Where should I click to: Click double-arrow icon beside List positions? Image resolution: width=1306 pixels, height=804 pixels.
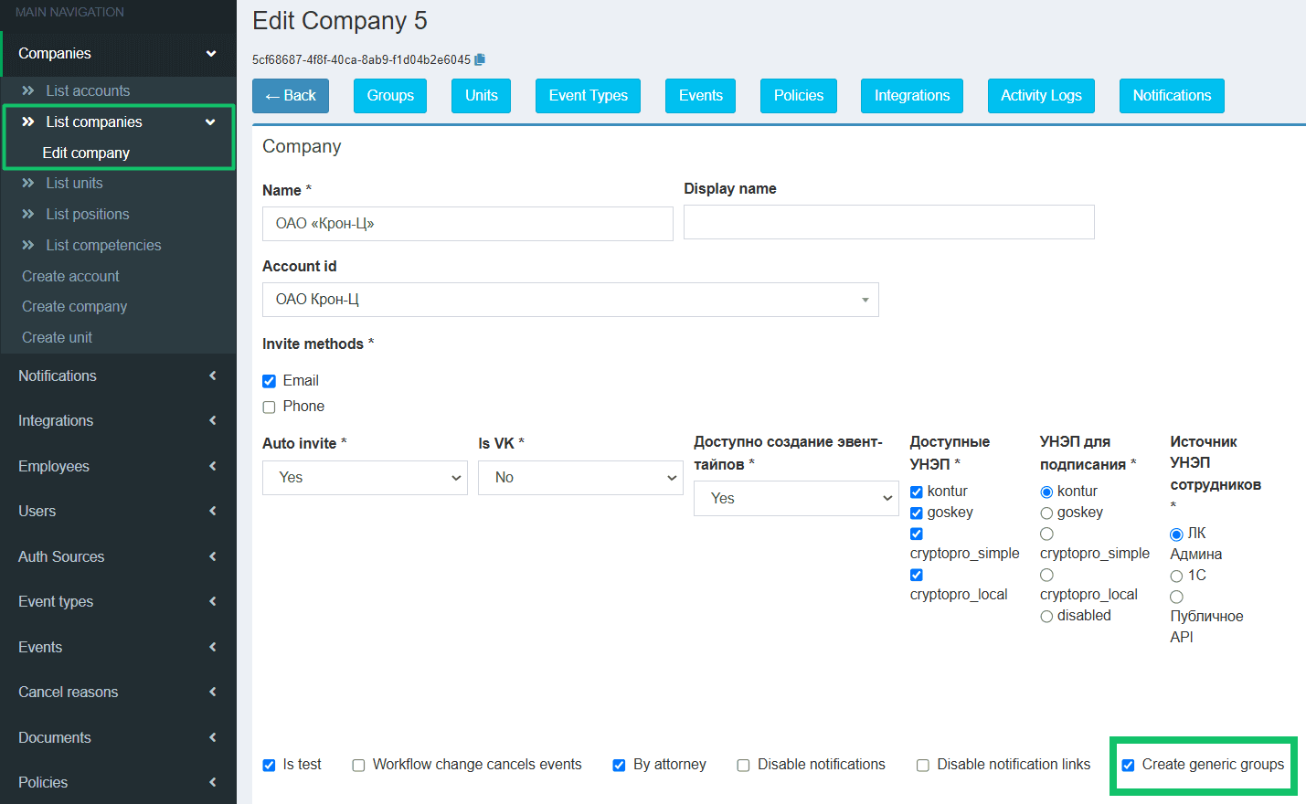[x=28, y=214]
